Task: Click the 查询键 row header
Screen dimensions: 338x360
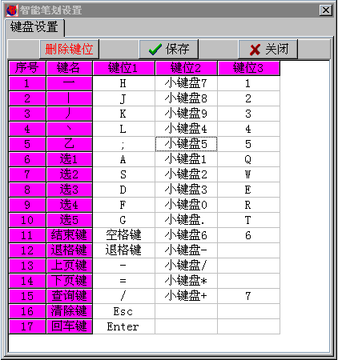Action: coord(70,296)
